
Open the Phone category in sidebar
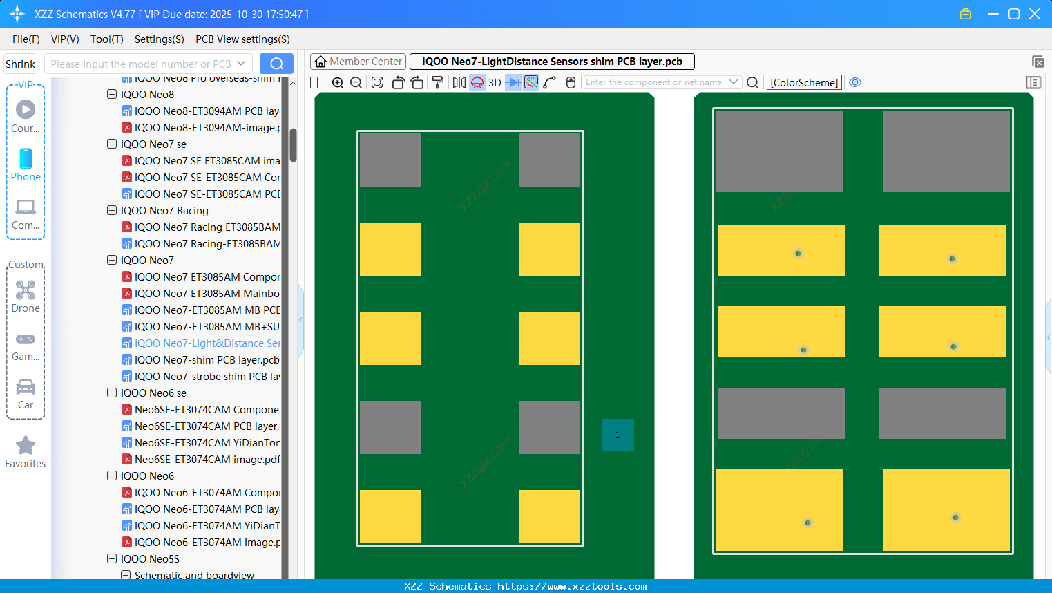coord(26,165)
